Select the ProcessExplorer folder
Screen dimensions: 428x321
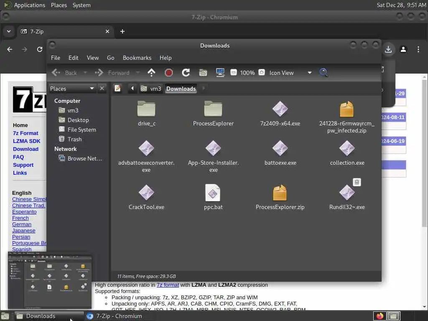(x=213, y=113)
